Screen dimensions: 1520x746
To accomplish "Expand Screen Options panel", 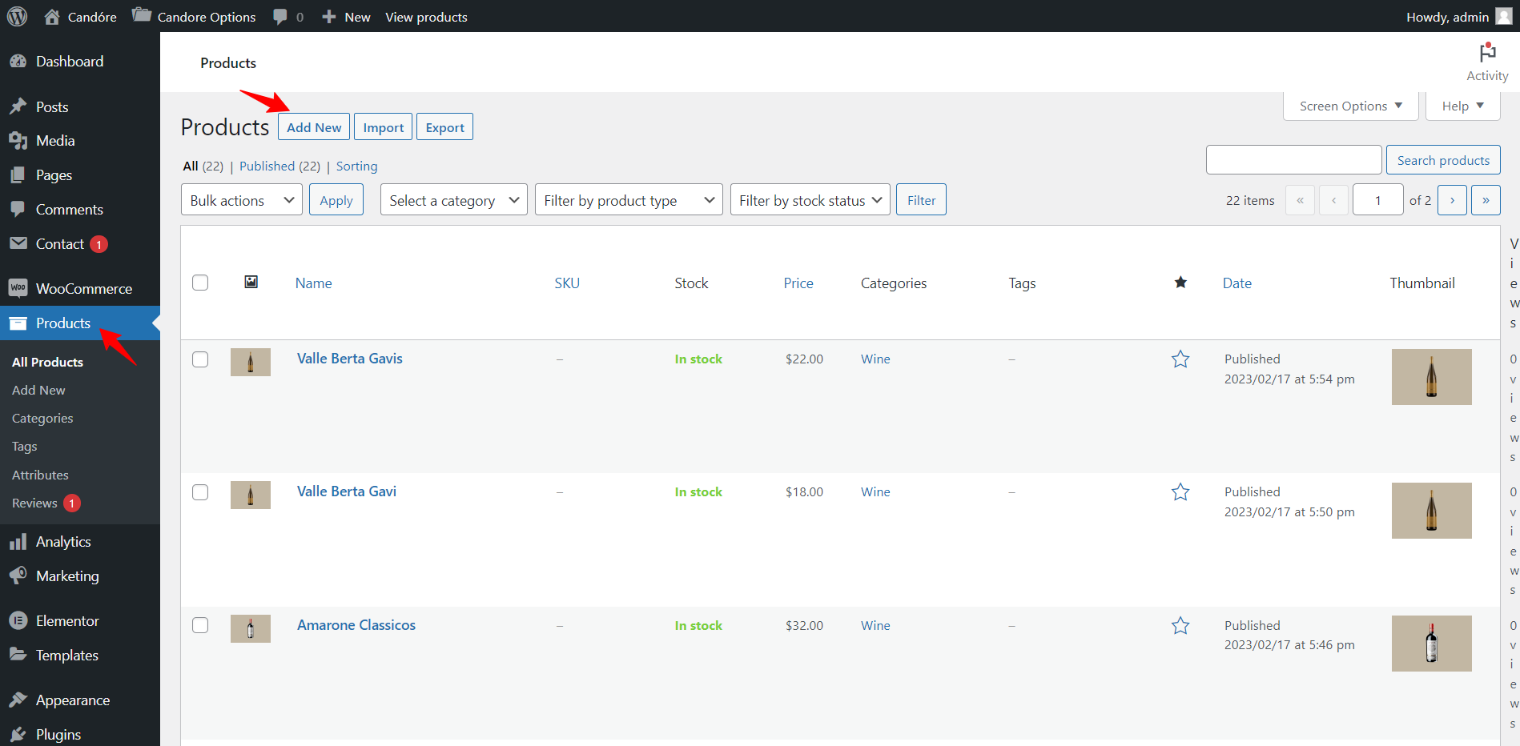I will pos(1351,106).
